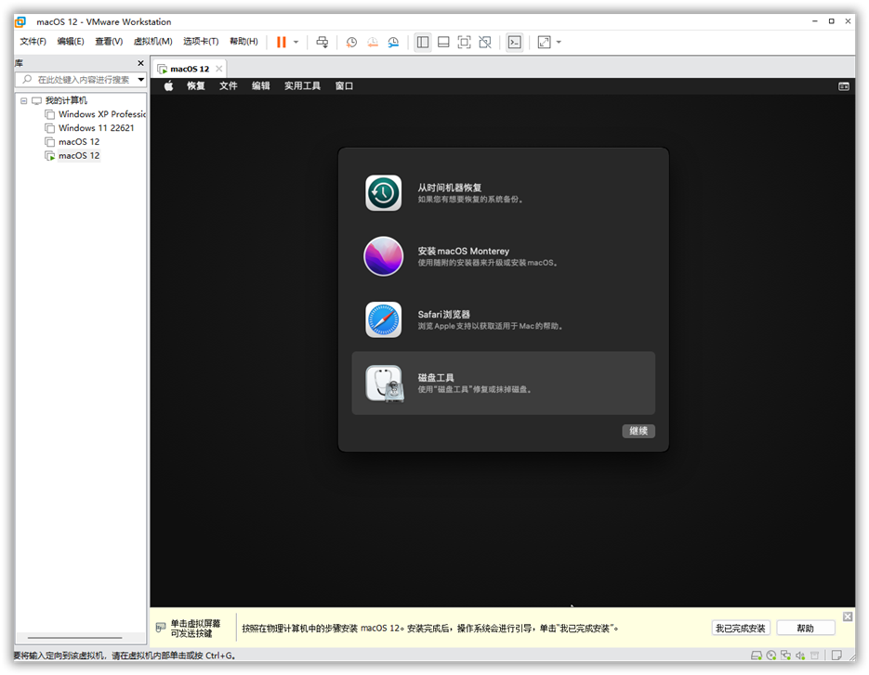The width and height of the screenshot is (869, 675).
Task: Click the Time Machine restore icon
Action: click(x=383, y=193)
